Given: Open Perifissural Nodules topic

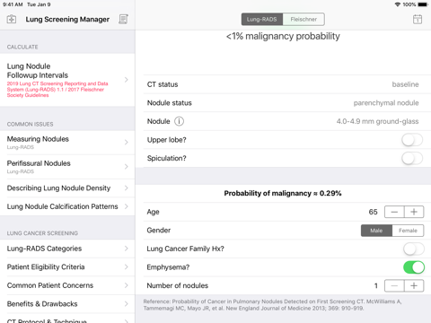Looking at the screenshot, I should pyautogui.click(x=67, y=167).
